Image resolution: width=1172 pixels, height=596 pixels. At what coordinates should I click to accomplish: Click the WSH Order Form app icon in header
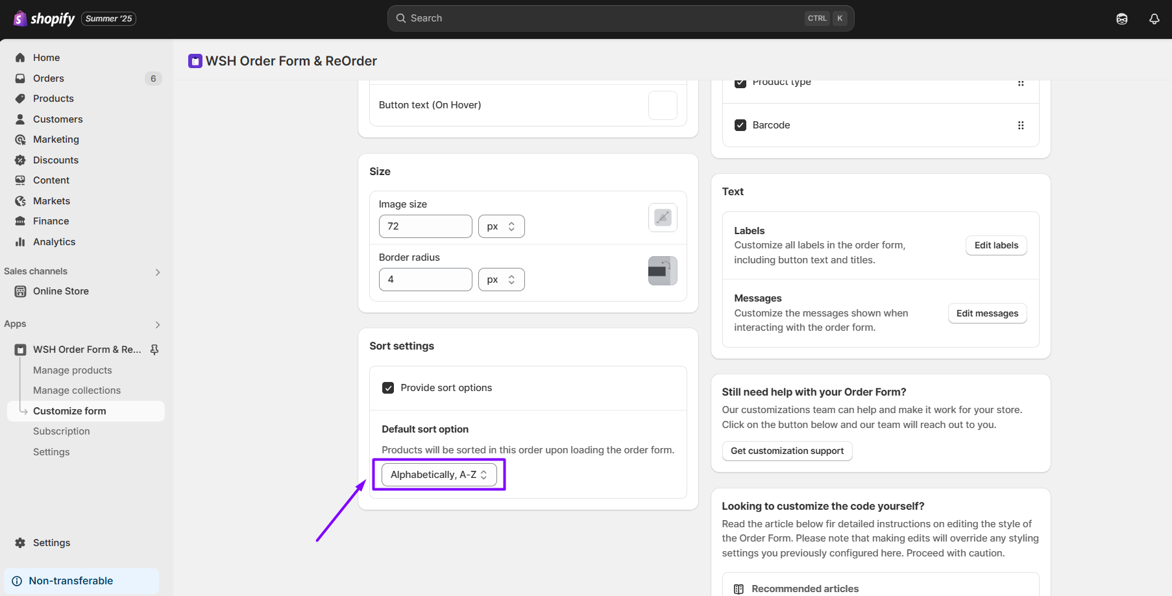(x=195, y=61)
